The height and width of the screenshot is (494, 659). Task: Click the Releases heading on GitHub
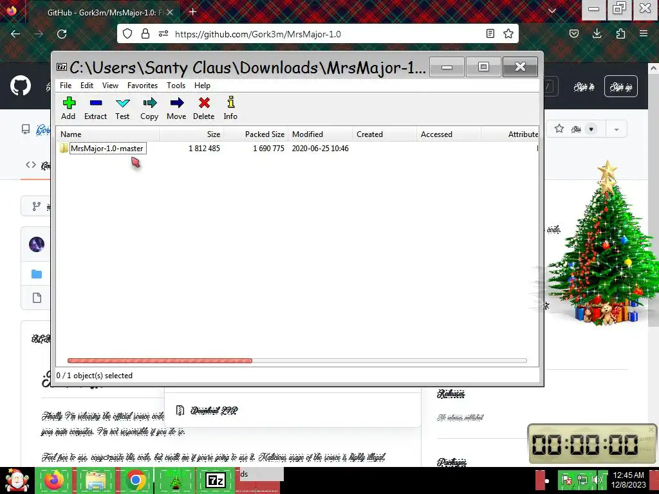pyautogui.click(x=451, y=394)
